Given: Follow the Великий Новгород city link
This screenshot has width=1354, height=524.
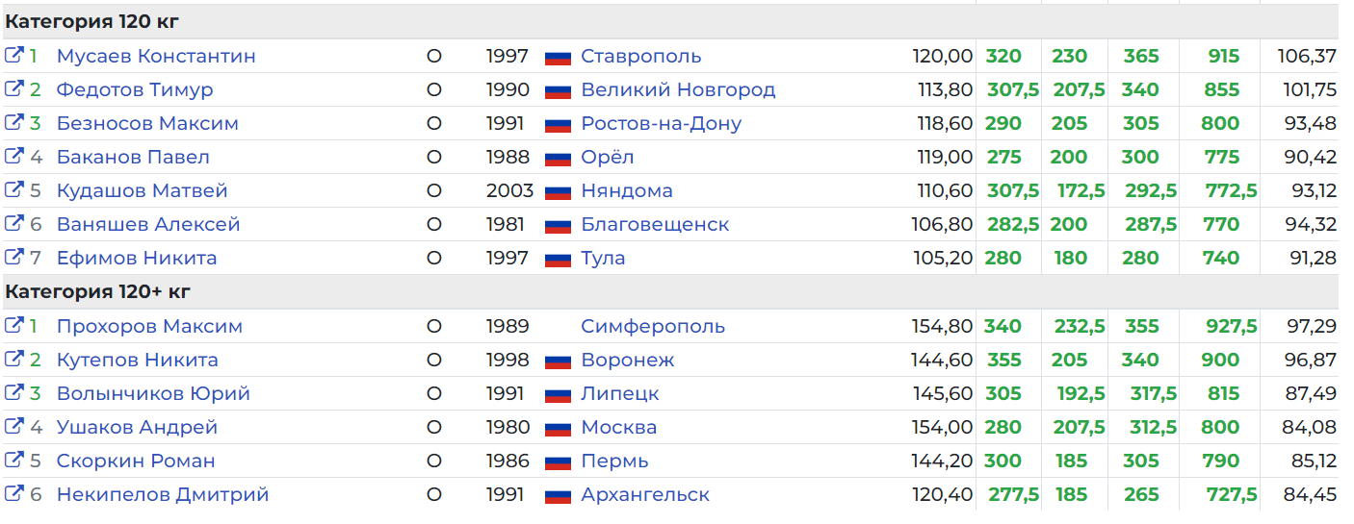Looking at the screenshot, I should [678, 89].
